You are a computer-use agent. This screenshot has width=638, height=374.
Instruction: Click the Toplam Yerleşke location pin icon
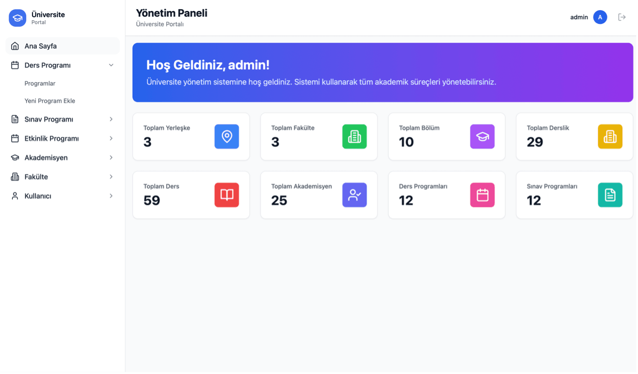click(x=227, y=136)
